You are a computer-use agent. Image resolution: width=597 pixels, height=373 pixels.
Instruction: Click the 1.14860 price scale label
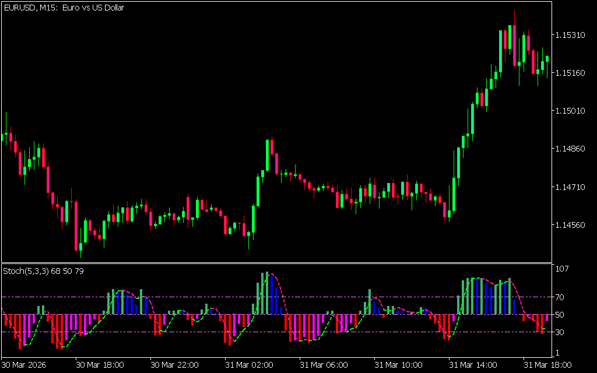point(570,149)
